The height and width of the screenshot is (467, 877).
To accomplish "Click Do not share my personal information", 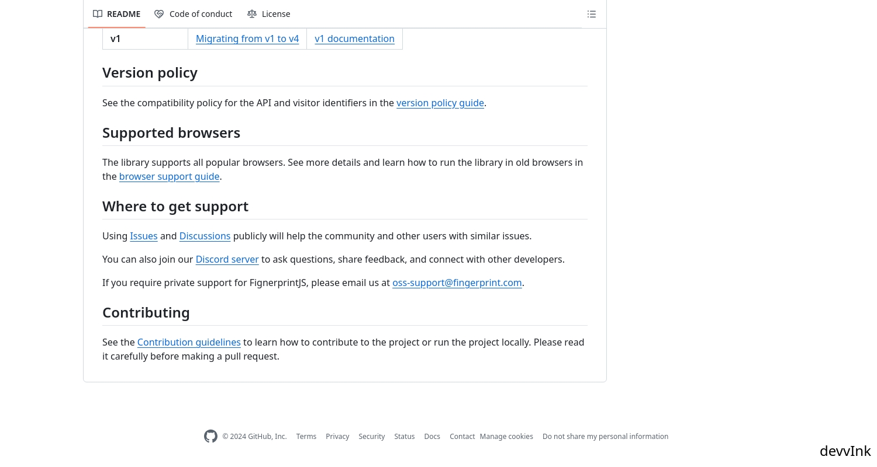I will [x=605, y=436].
